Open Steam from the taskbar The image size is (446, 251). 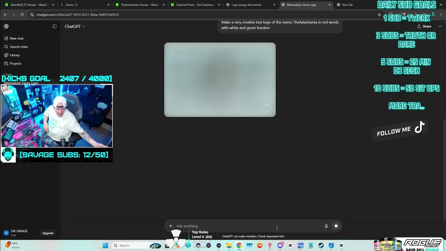pyautogui.click(x=321, y=245)
